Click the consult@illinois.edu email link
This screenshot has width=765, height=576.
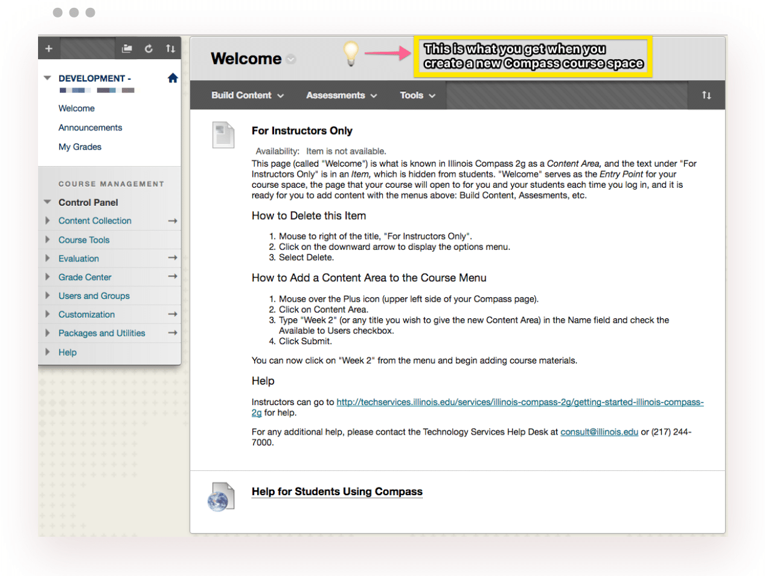pyautogui.click(x=599, y=432)
